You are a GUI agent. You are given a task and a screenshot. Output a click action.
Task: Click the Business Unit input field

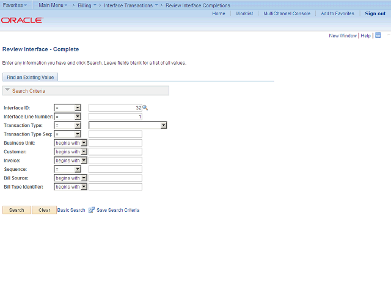click(x=115, y=143)
